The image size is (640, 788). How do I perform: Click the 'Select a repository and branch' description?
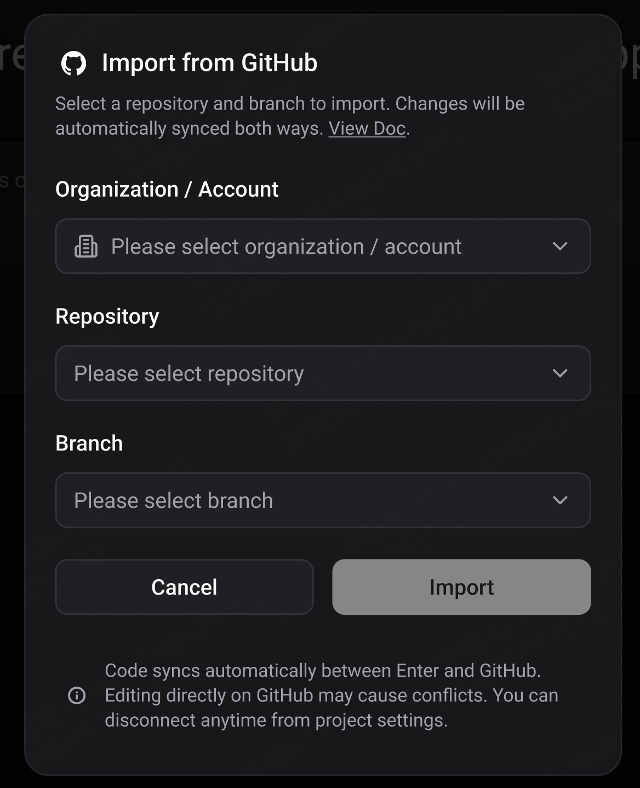pyautogui.click(x=290, y=116)
